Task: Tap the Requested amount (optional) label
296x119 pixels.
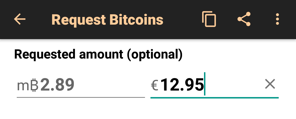Action: pyautogui.click(x=98, y=55)
